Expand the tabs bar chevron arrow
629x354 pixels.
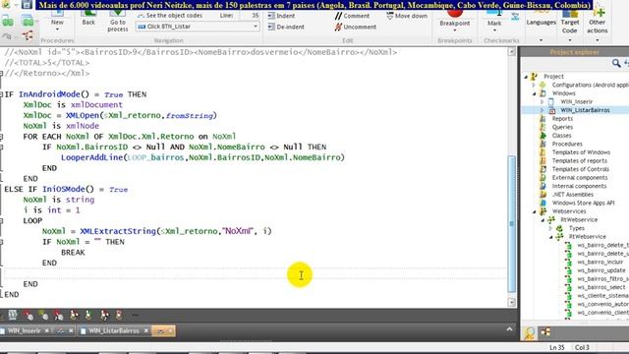(509, 329)
